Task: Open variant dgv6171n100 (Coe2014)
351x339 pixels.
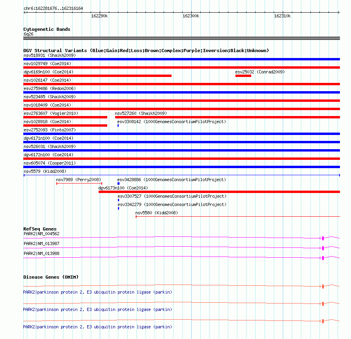Action: coord(49,138)
